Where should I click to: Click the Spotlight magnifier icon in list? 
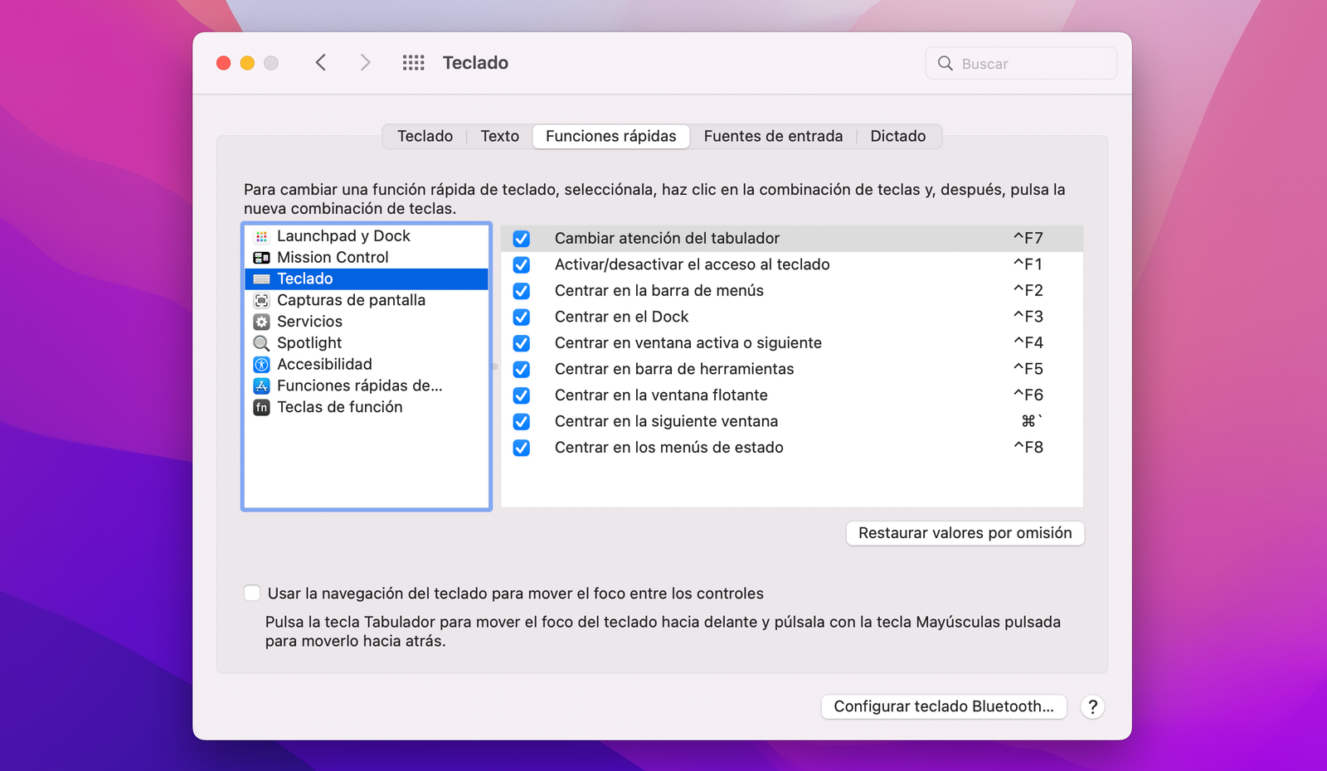click(261, 343)
